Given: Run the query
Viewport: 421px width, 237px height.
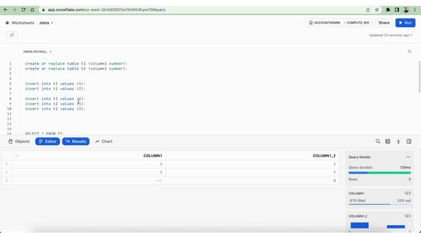Looking at the screenshot, I should (x=405, y=23).
